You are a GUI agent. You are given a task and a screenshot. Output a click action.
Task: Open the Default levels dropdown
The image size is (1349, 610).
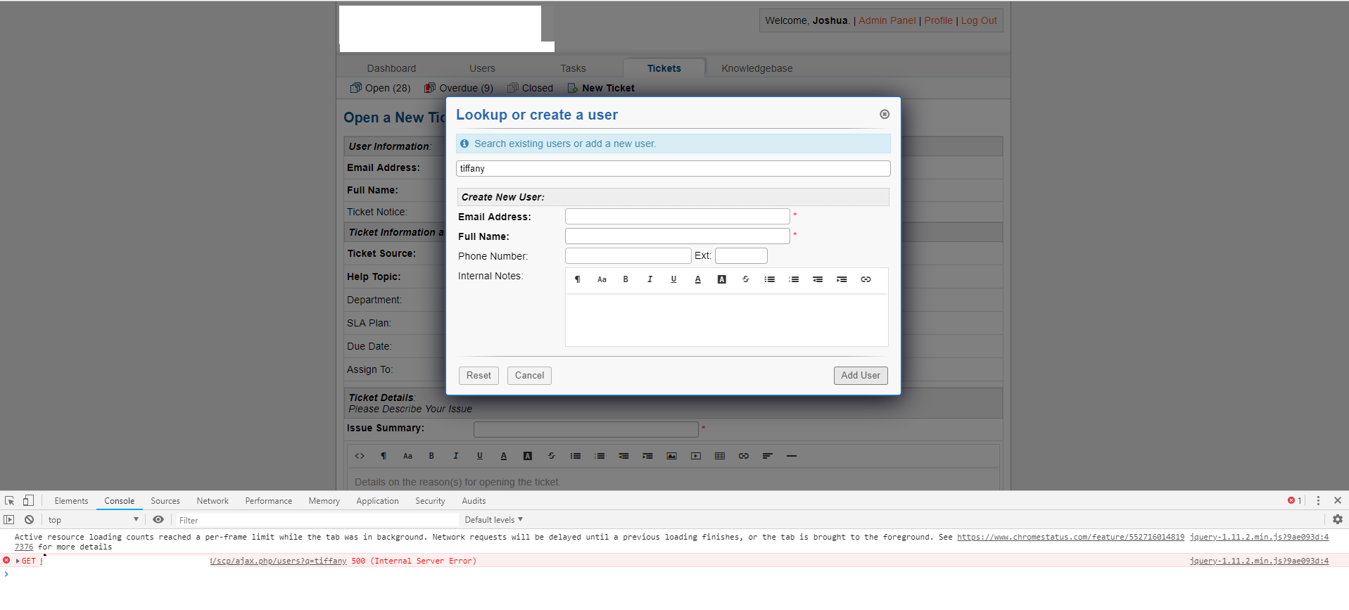494,520
